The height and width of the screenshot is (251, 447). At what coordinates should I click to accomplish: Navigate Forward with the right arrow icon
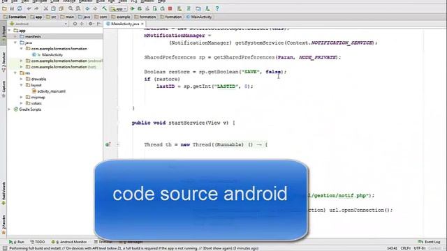95,9
